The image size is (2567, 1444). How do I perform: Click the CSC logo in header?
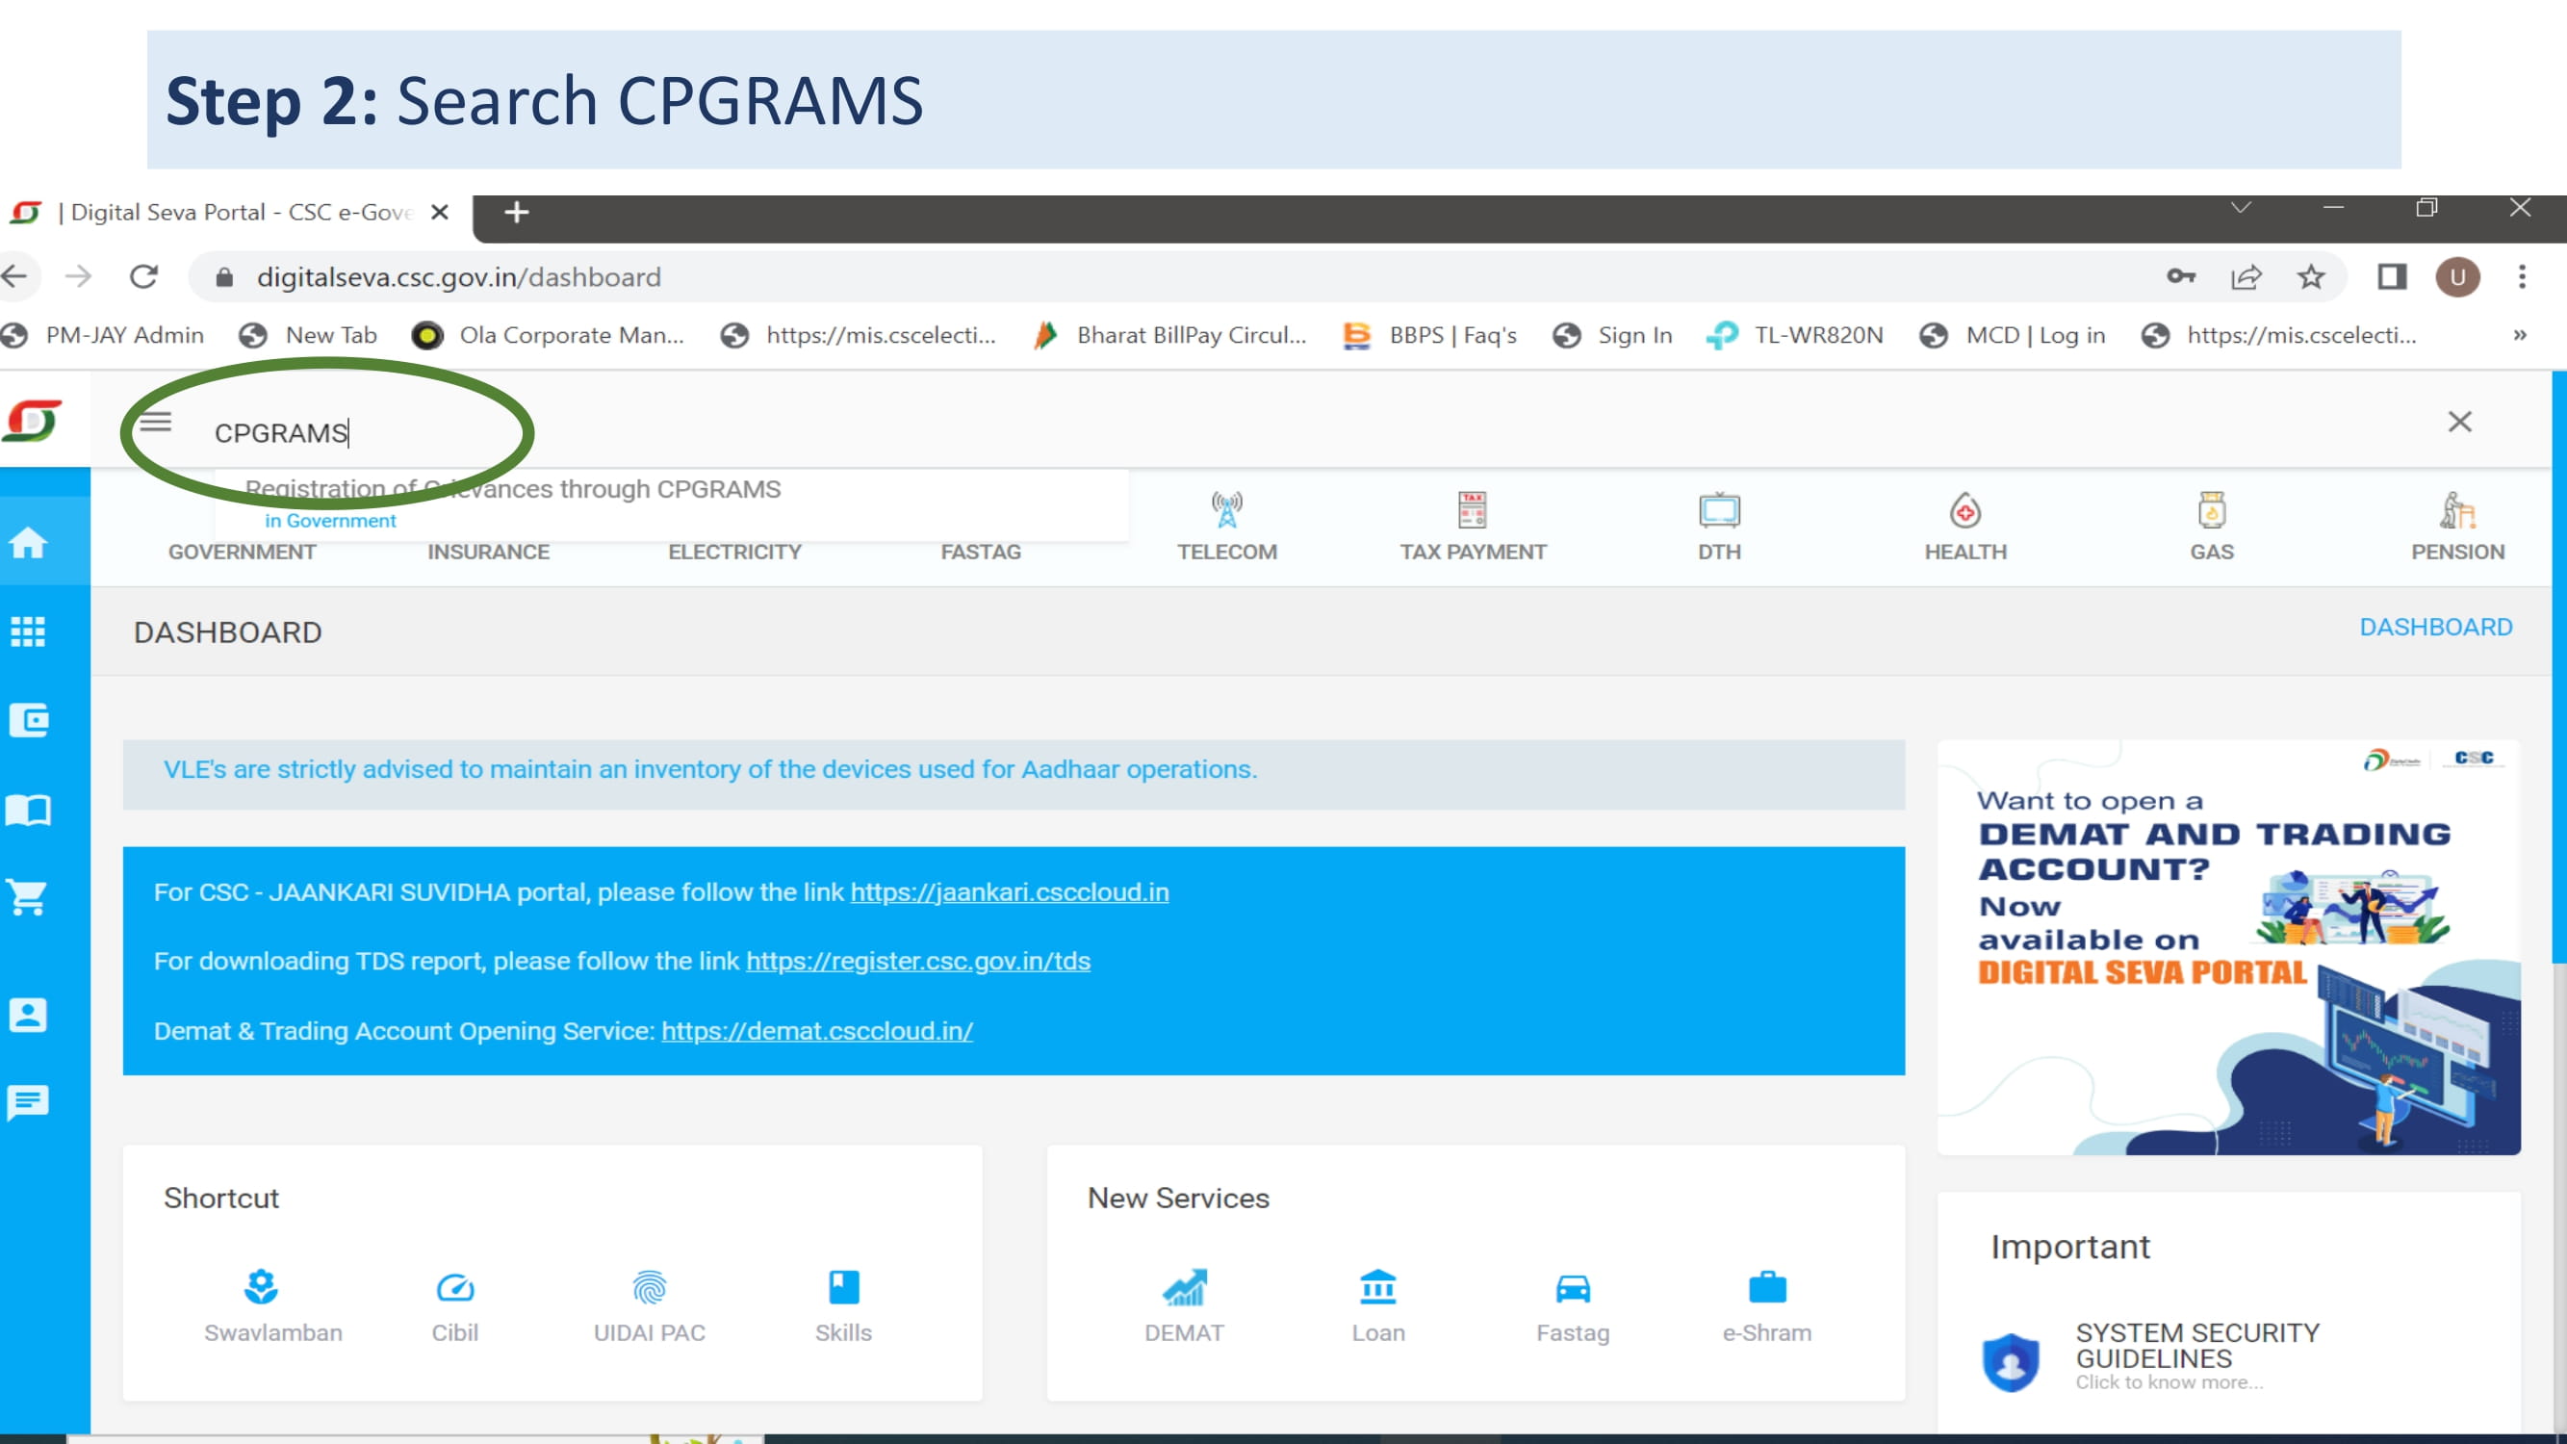click(33, 421)
